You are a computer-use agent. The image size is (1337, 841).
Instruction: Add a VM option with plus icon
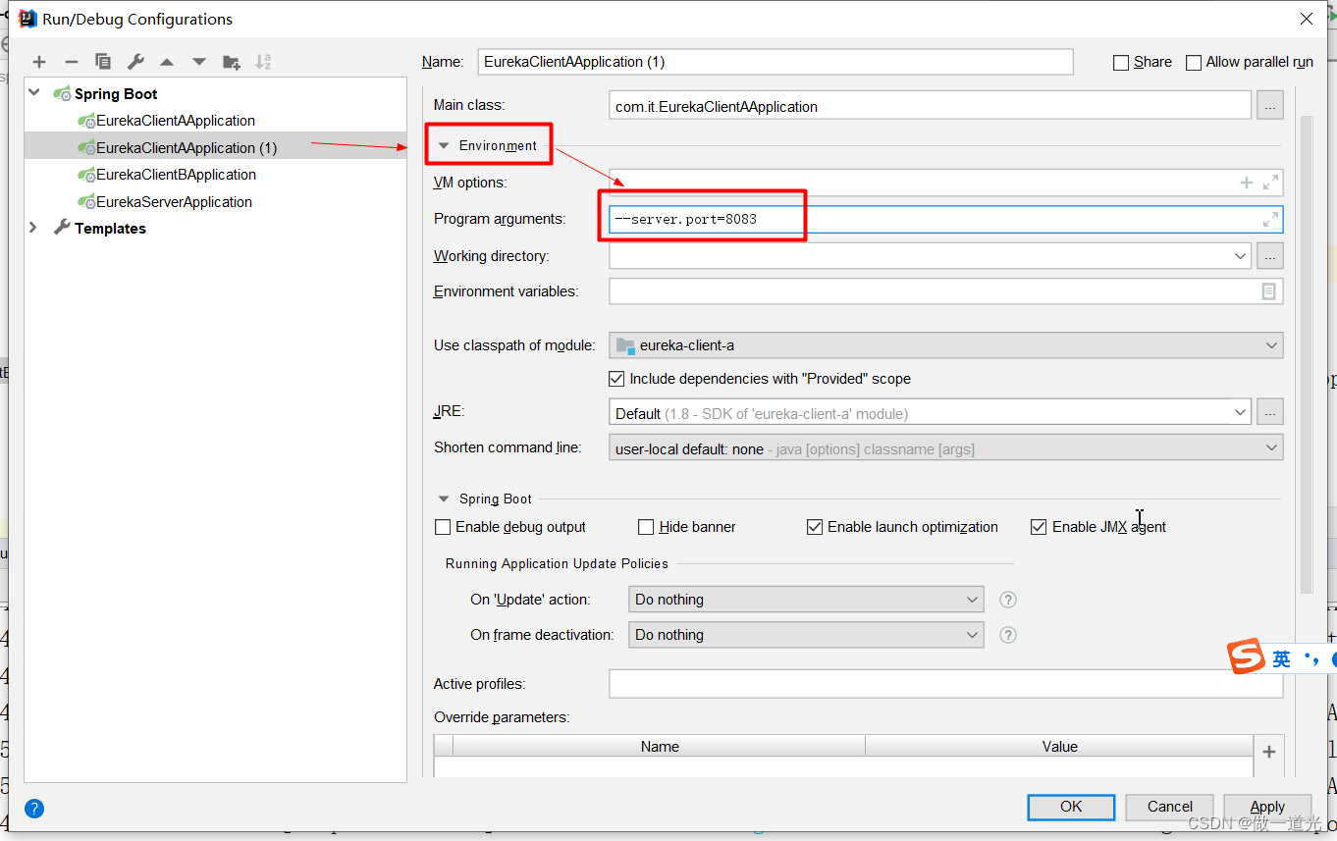point(1247,183)
